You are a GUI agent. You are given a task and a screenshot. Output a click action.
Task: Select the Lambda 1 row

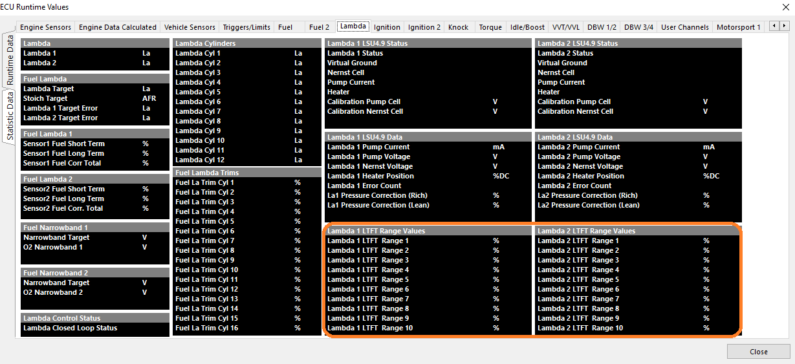[95, 53]
